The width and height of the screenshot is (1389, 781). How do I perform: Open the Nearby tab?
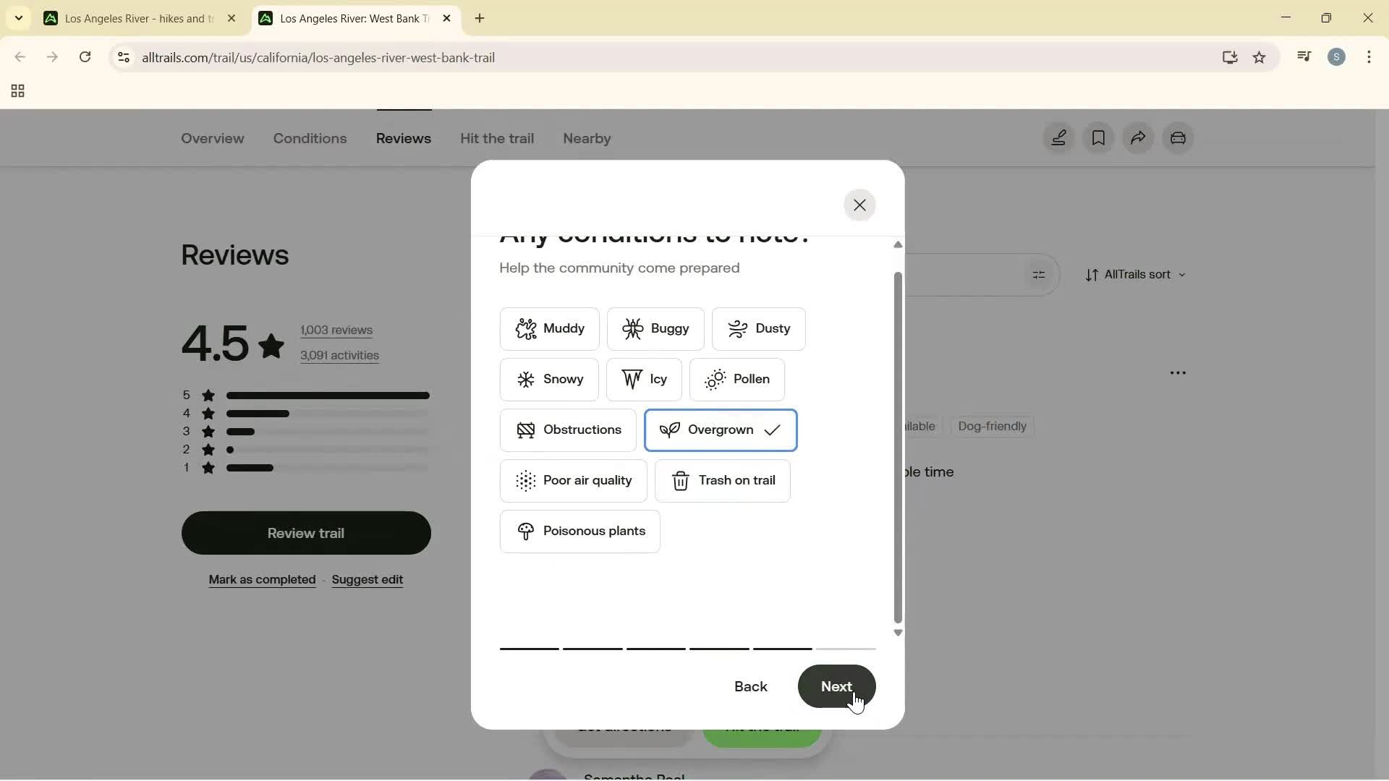tap(586, 138)
